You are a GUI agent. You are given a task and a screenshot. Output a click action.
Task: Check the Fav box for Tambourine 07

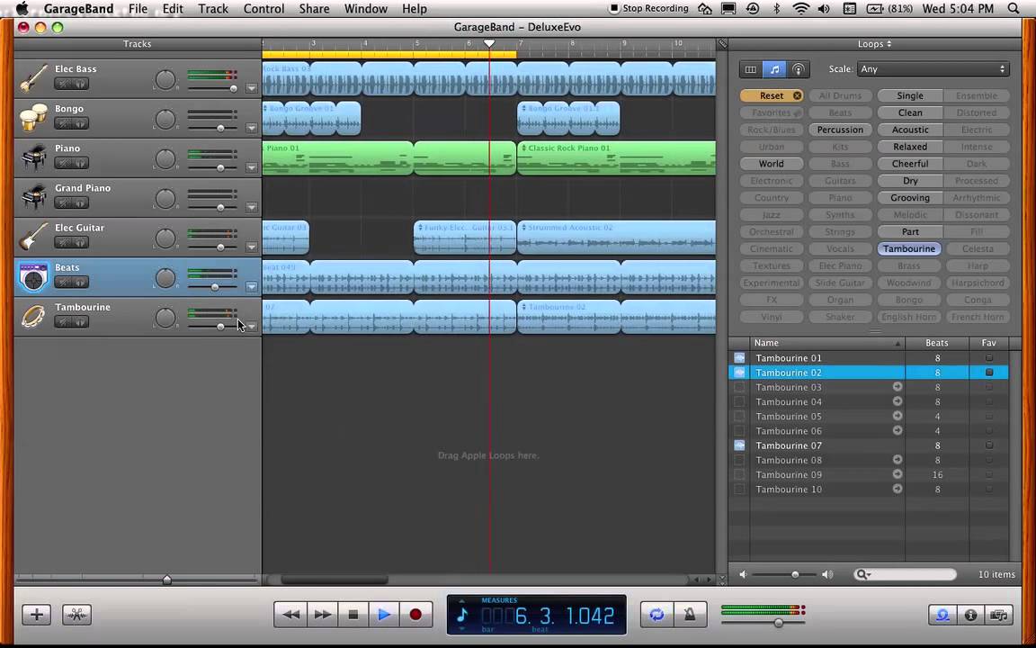[x=989, y=445]
